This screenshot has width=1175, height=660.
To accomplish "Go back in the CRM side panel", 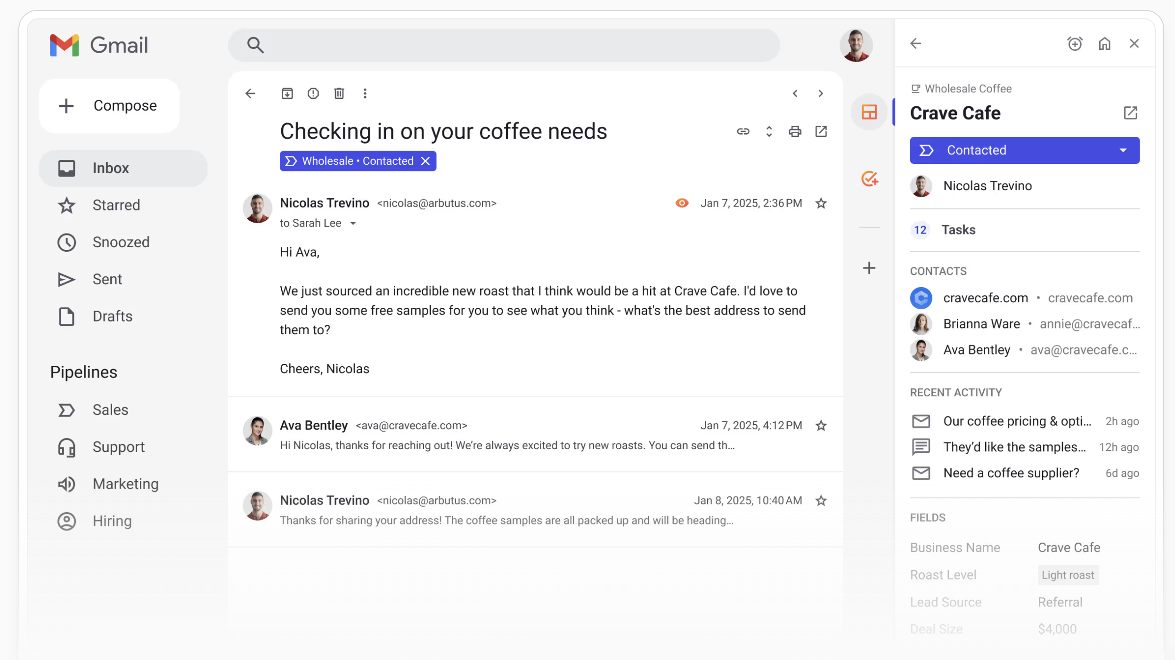I will 915,44.
